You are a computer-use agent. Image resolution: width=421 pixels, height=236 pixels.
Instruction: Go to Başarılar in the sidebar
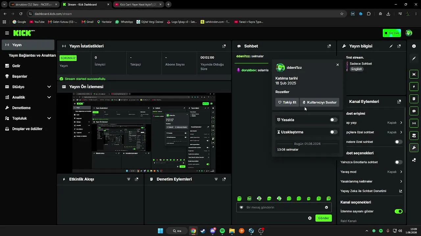(28, 76)
